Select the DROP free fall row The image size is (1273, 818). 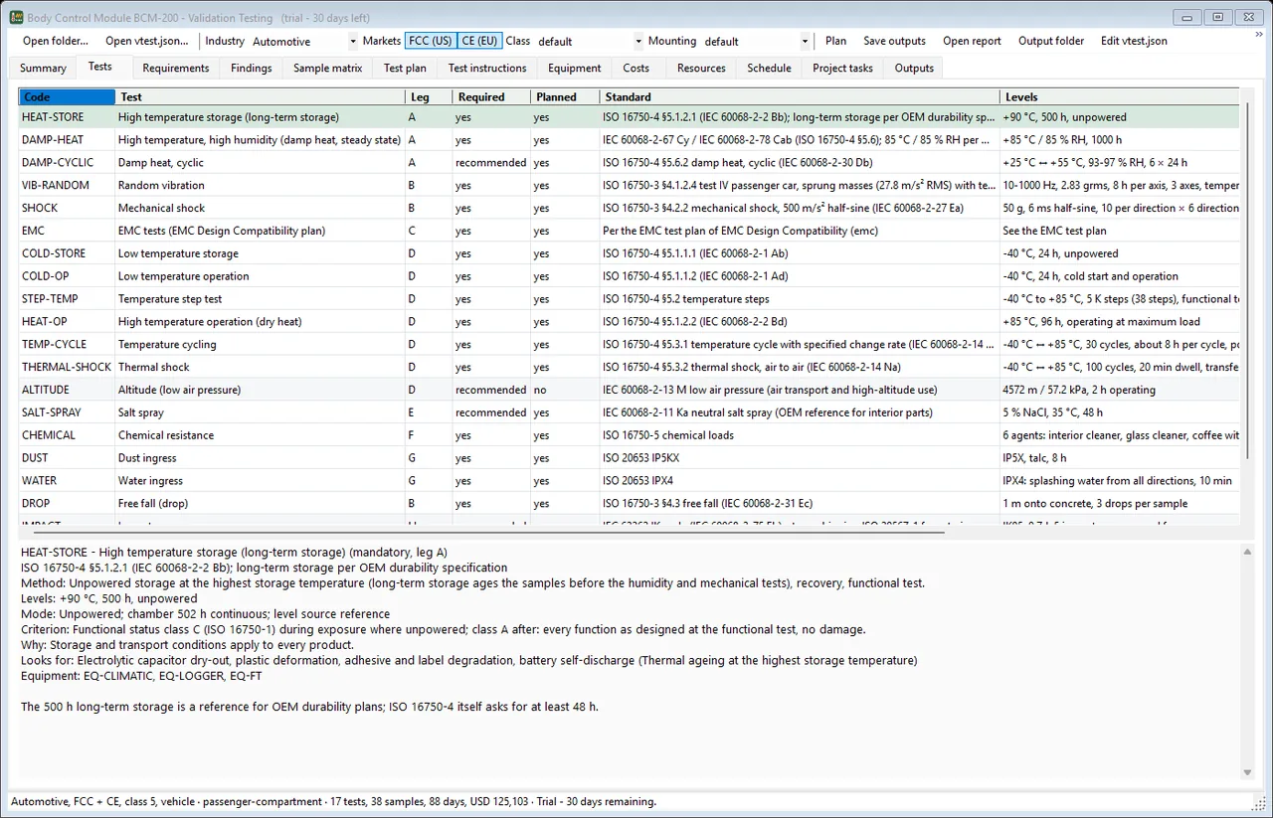630,504
